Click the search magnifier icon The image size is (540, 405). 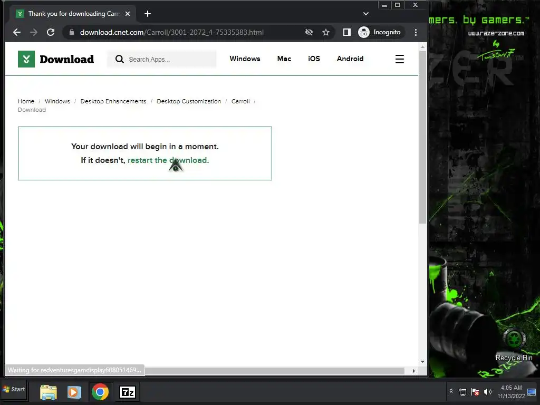click(x=120, y=59)
